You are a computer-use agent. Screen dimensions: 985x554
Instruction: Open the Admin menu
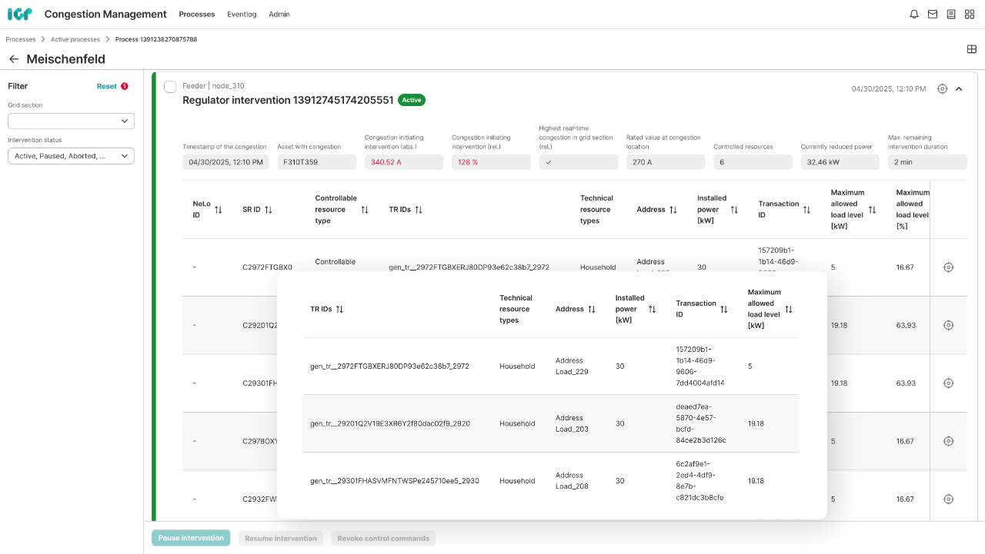click(x=279, y=14)
